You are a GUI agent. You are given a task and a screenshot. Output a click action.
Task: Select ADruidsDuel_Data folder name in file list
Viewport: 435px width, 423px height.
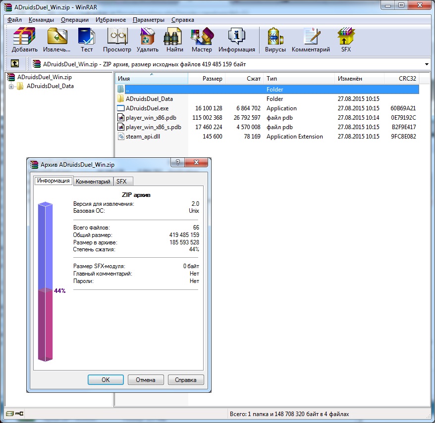pyautogui.click(x=149, y=98)
